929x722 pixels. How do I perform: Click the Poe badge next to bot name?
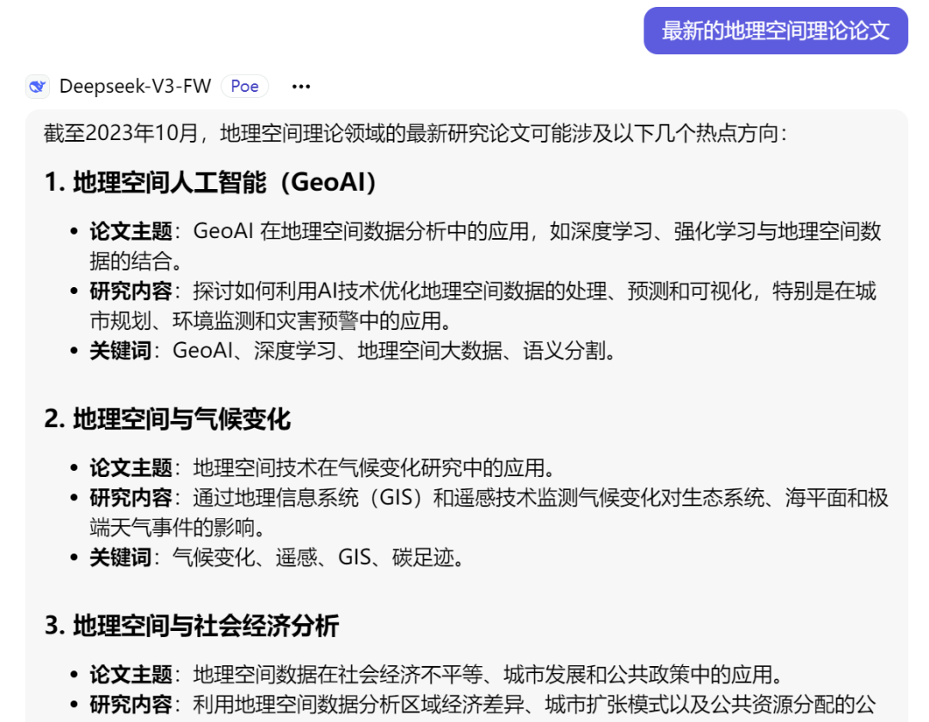[x=244, y=87]
